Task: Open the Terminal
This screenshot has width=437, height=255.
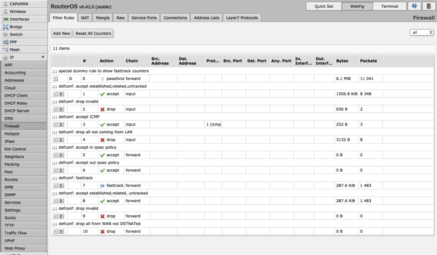Action: coord(390,6)
